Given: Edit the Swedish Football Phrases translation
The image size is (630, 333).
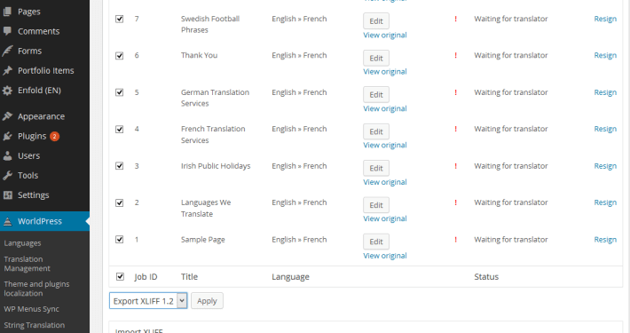Looking at the screenshot, I should tap(376, 21).
